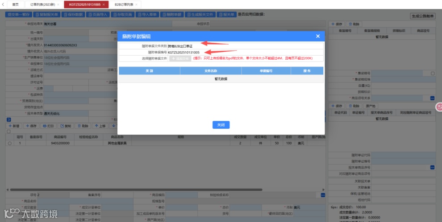442x222 pixels.
Task: Click 随附单据 toolbar button
Action: pos(172,15)
